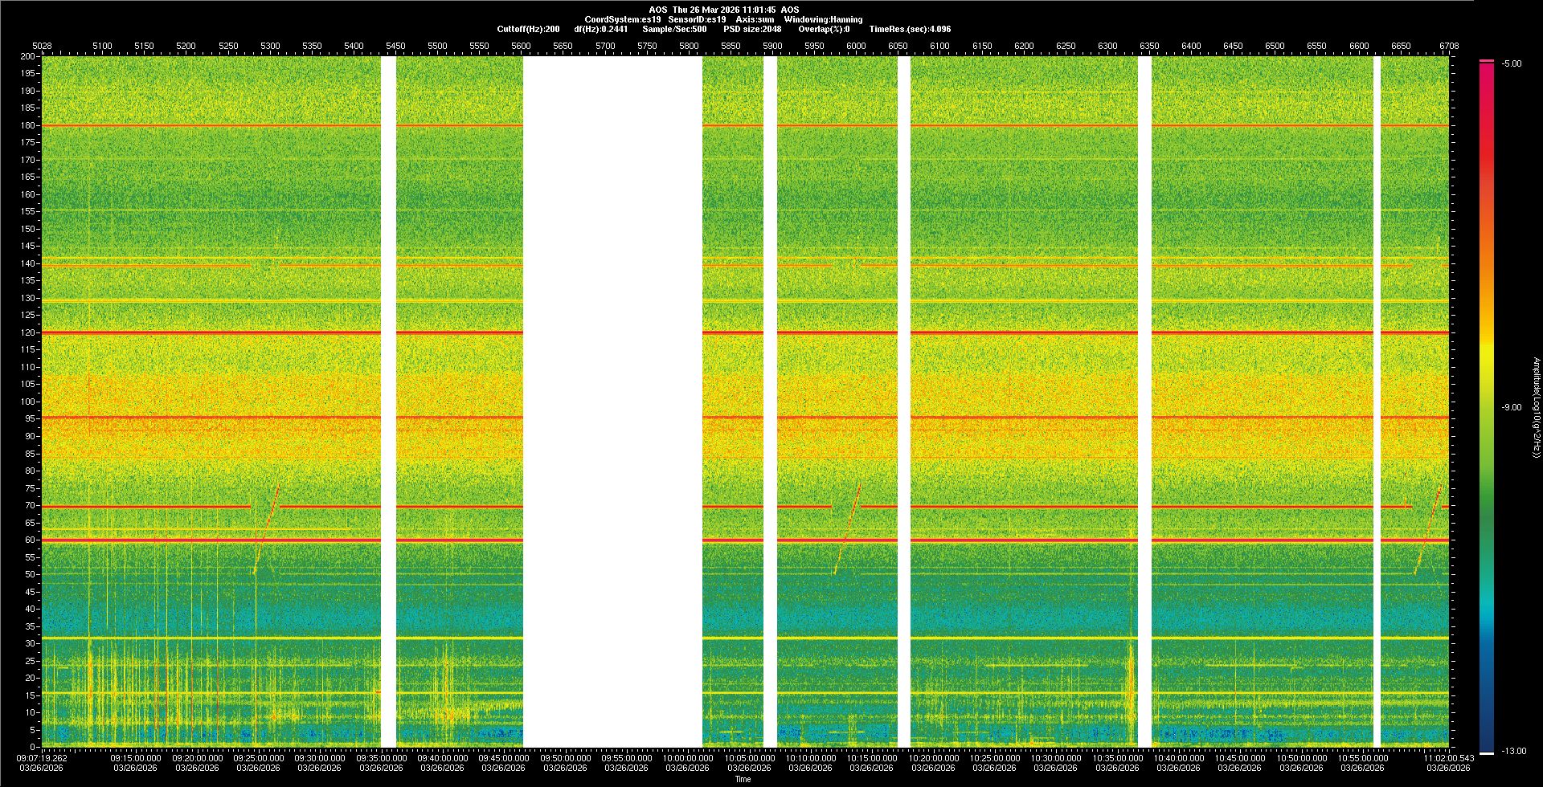Click inside the widest white data gap
The image size is (1543, 787).
(612, 402)
